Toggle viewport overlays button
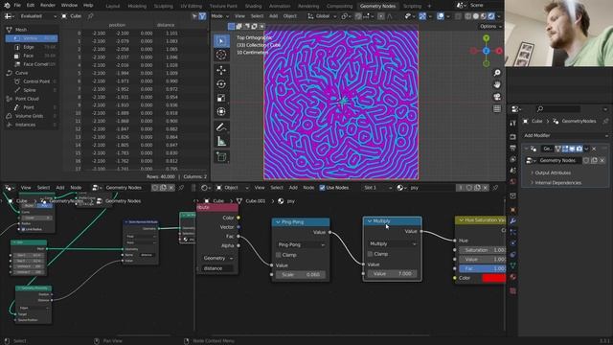 pyautogui.click(x=441, y=16)
